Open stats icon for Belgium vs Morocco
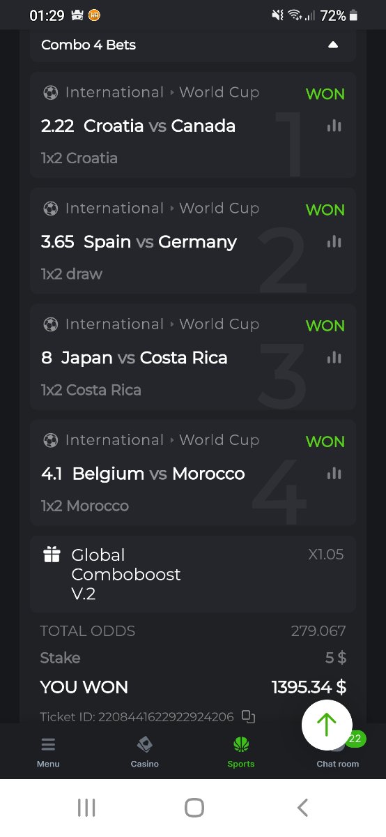 pyautogui.click(x=334, y=473)
